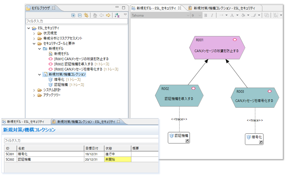Select the モデルブラウザ tab
The image size is (288, 182).
click(40, 8)
